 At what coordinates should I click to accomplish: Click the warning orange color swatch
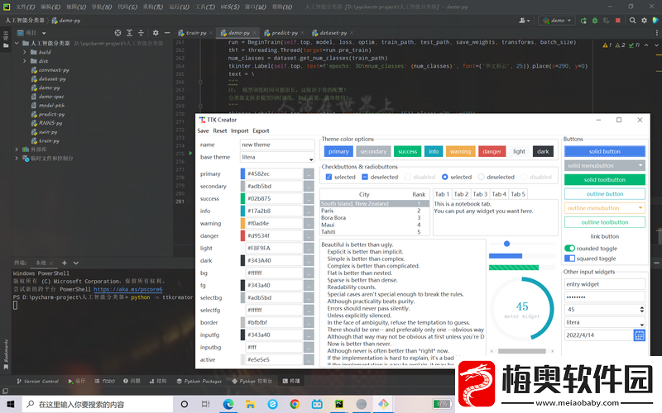point(242,223)
